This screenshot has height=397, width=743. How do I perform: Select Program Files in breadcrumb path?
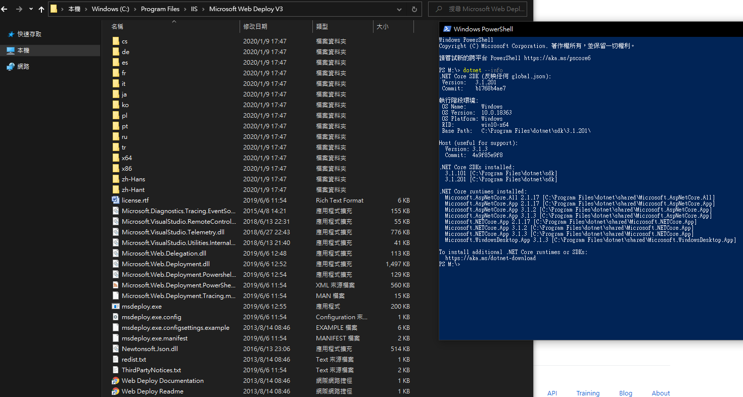pyautogui.click(x=160, y=9)
